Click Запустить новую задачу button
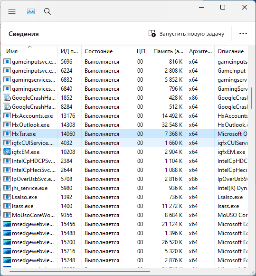The height and width of the screenshot is (276, 256). pyautogui.click(x=187, y=34)
